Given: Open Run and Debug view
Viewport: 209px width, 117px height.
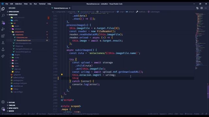Looking at the screenshot, I should (x=3, y=29).
